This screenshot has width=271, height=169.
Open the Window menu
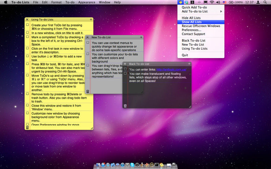pyautogui.click(x=104, y=2)
